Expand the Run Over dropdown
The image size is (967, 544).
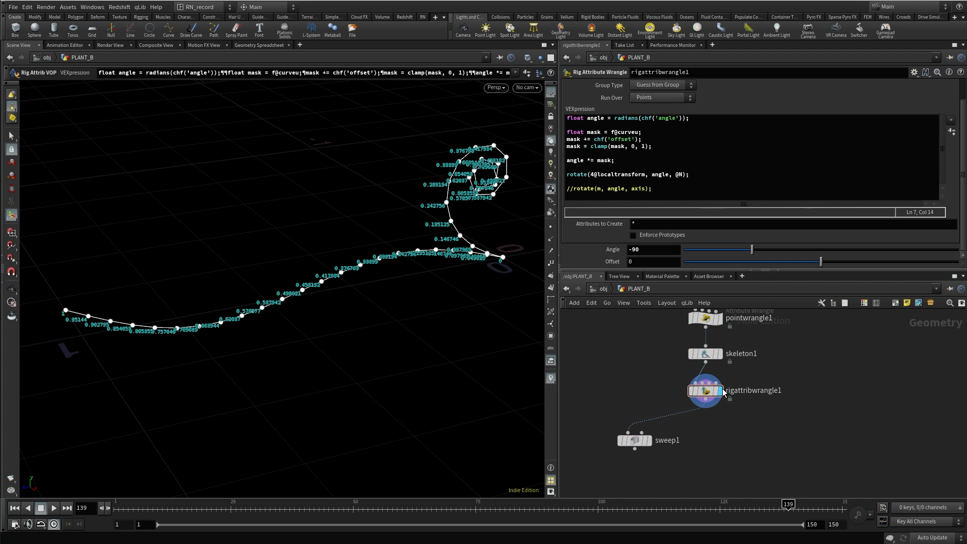[x=662, y=98]
